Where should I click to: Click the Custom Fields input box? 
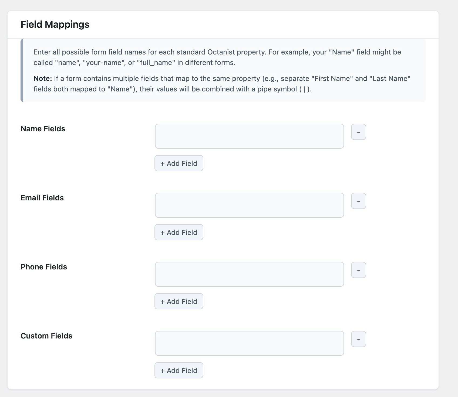249,343
